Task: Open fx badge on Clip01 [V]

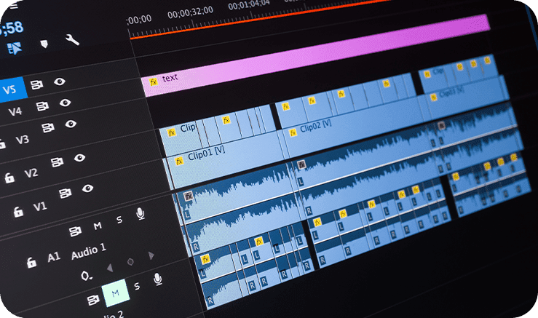Action: (x=179, y=161)
